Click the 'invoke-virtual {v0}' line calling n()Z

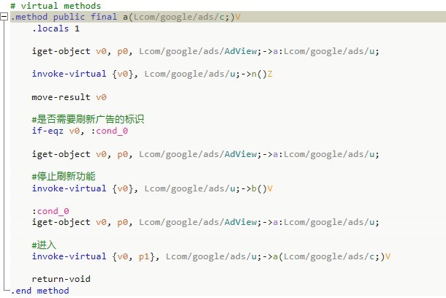pos(152,74)
